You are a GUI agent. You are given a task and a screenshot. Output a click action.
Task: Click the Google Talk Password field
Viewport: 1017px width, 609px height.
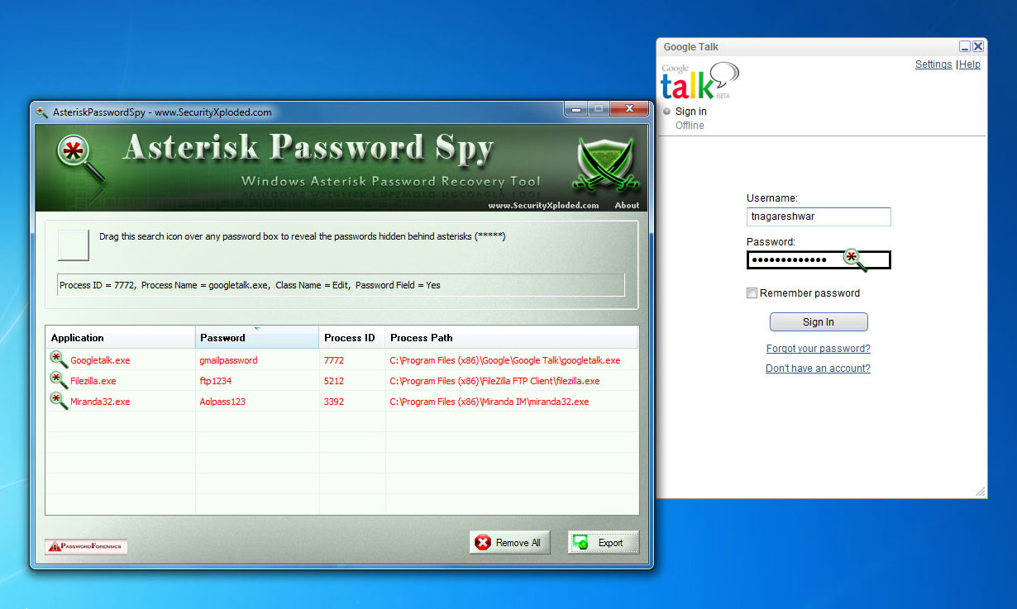(x=819, y=260)
